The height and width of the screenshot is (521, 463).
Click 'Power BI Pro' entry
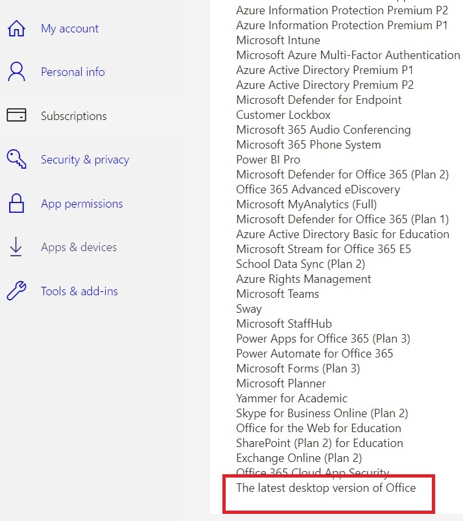coord(268,160)
